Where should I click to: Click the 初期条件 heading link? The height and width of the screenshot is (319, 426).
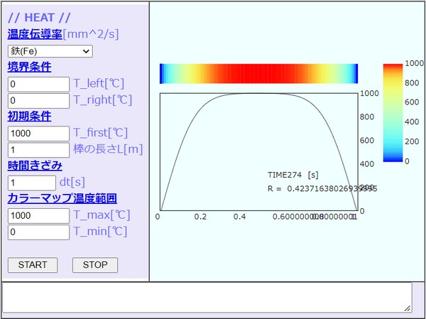[29, 117]
